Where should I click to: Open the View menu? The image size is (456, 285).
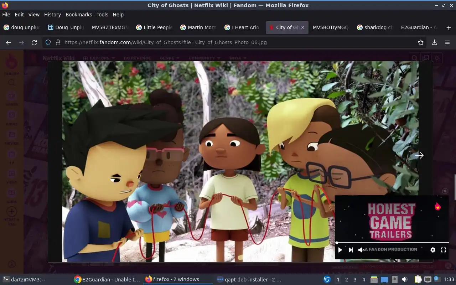coord(34,15)
